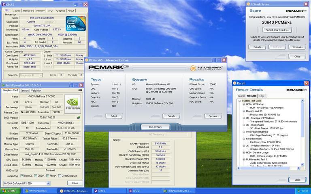Click Result tree horizontal scrollbar right arrow
Viewport: 311px width, 194px height.
pyautogui.click(x=298, y=168)
